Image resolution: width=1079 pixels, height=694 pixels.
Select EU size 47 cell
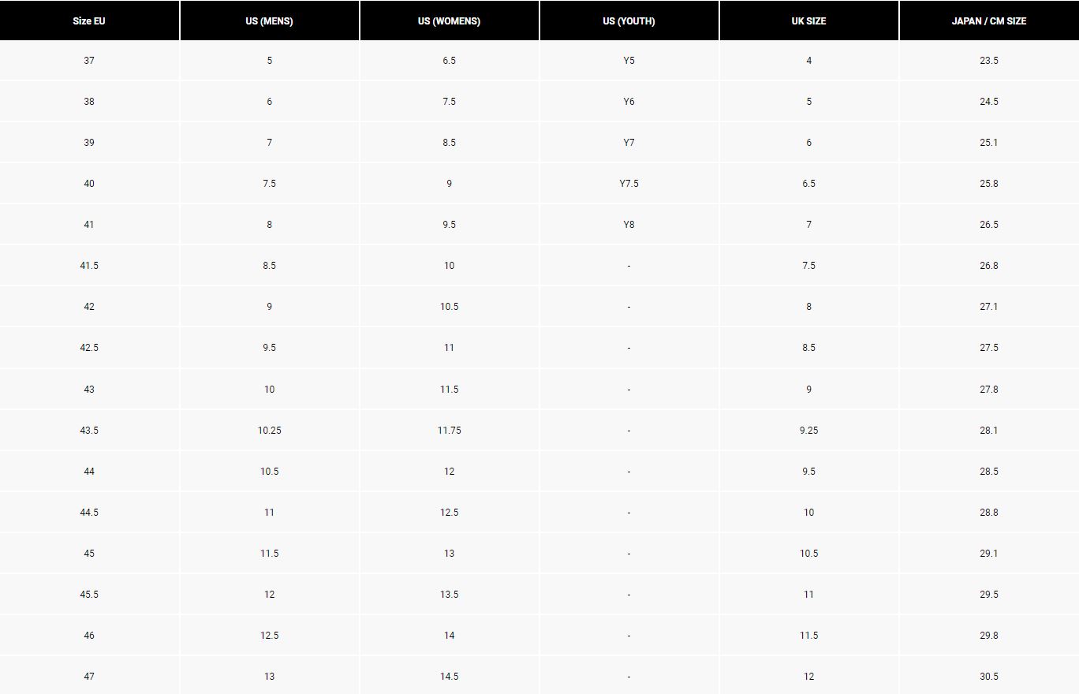[89, 677]
